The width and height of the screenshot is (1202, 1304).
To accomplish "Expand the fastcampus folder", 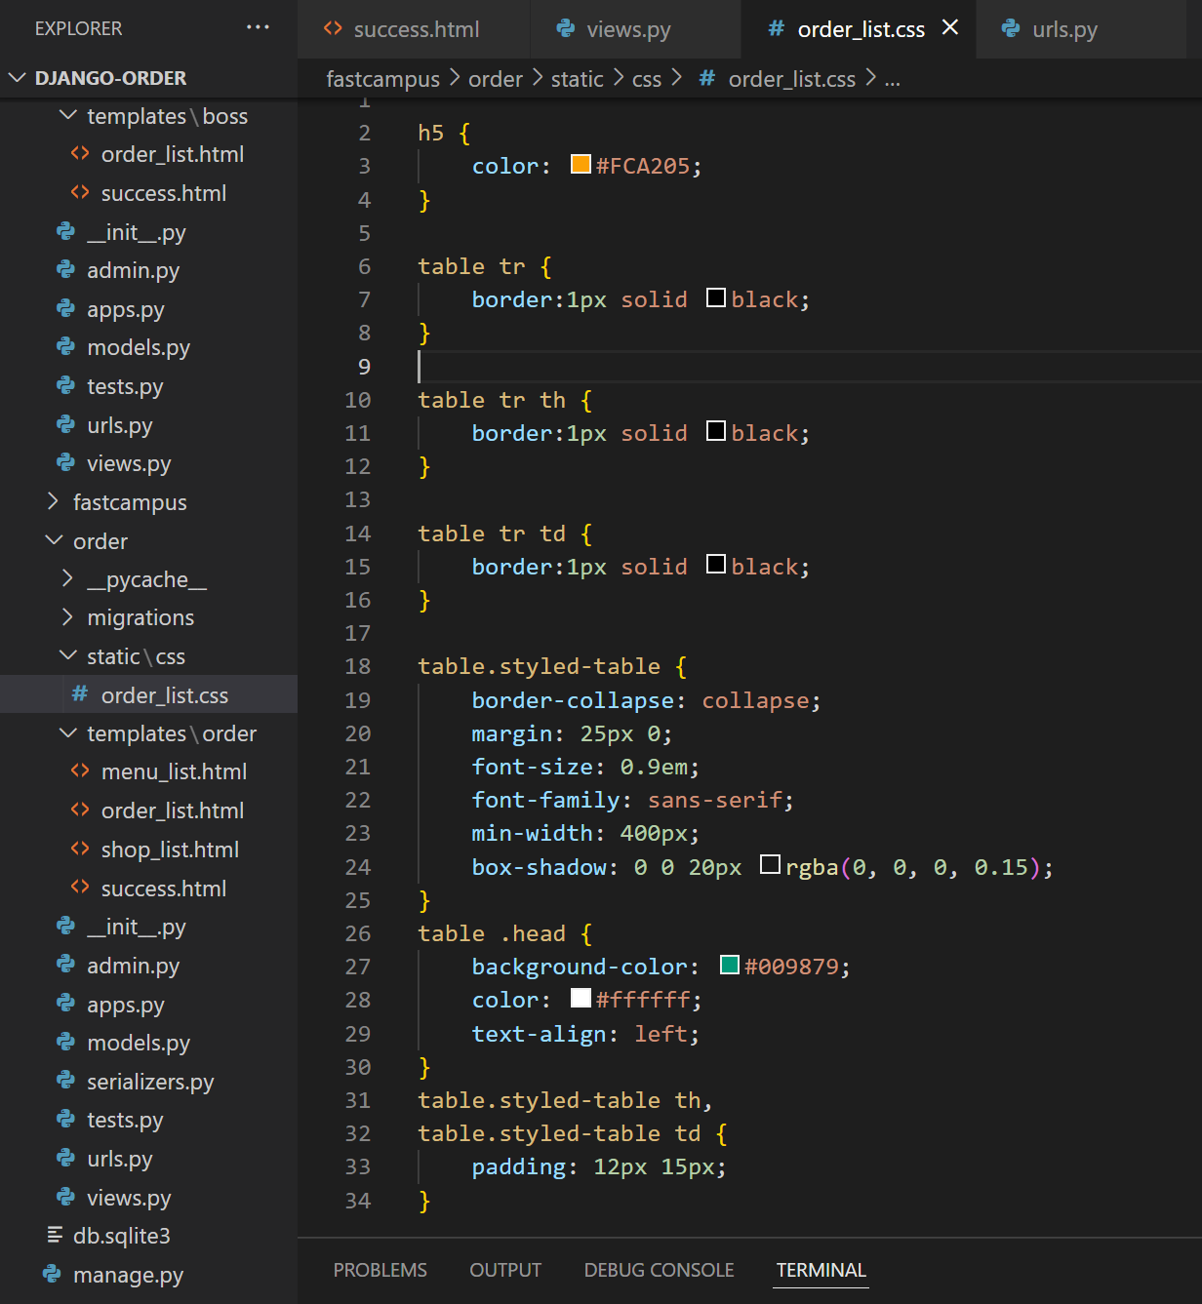I will 53,501.
